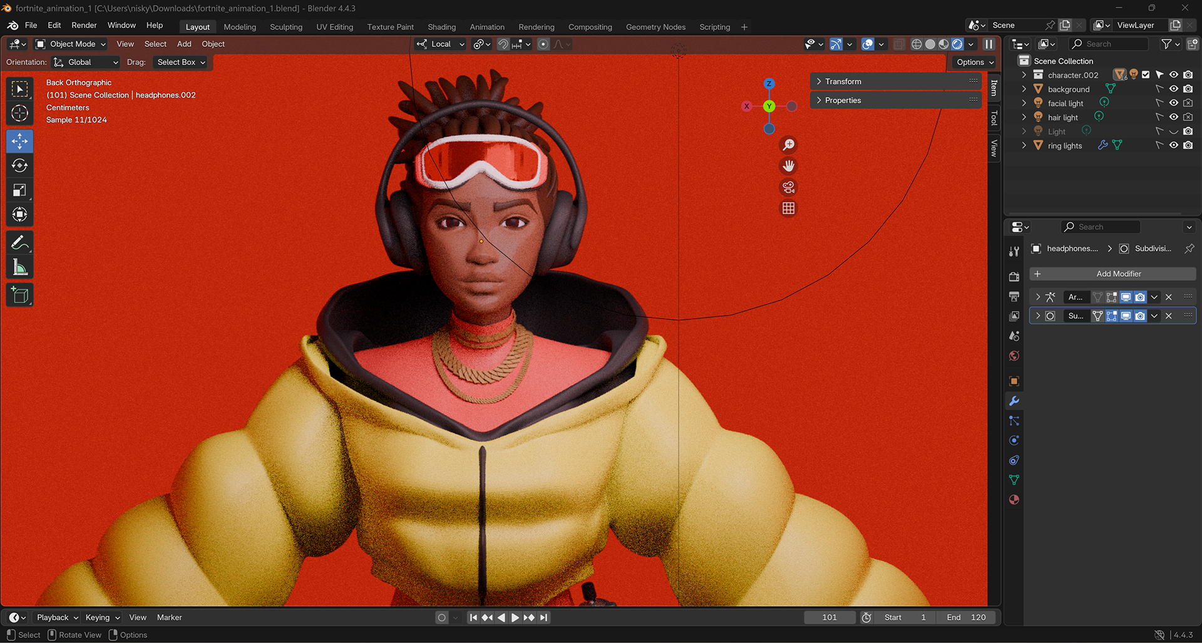The width and height of the screenshot is (1202, 643).
Task: Hide background collection in viewport
Action: pyautogui.click(x=1174, y=89)
